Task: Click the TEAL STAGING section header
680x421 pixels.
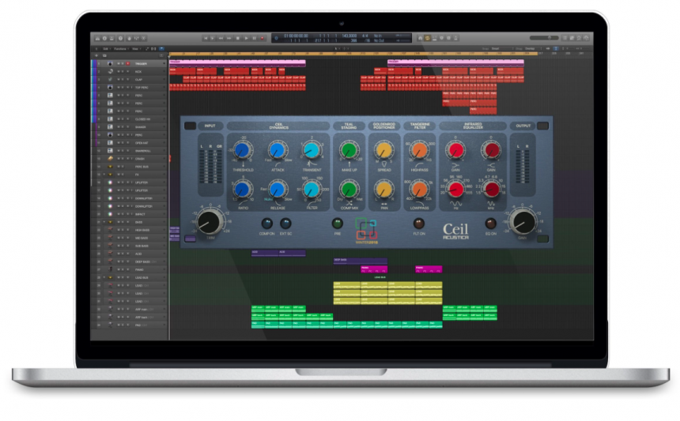Action: click(349, 126)
